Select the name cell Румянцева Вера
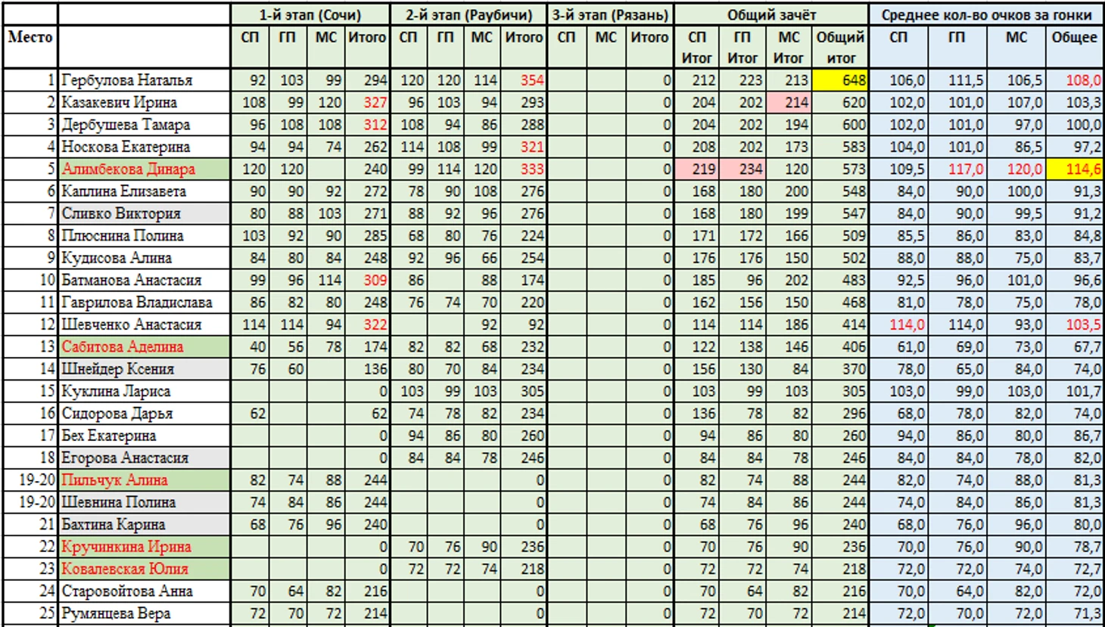 pos(144,613)
